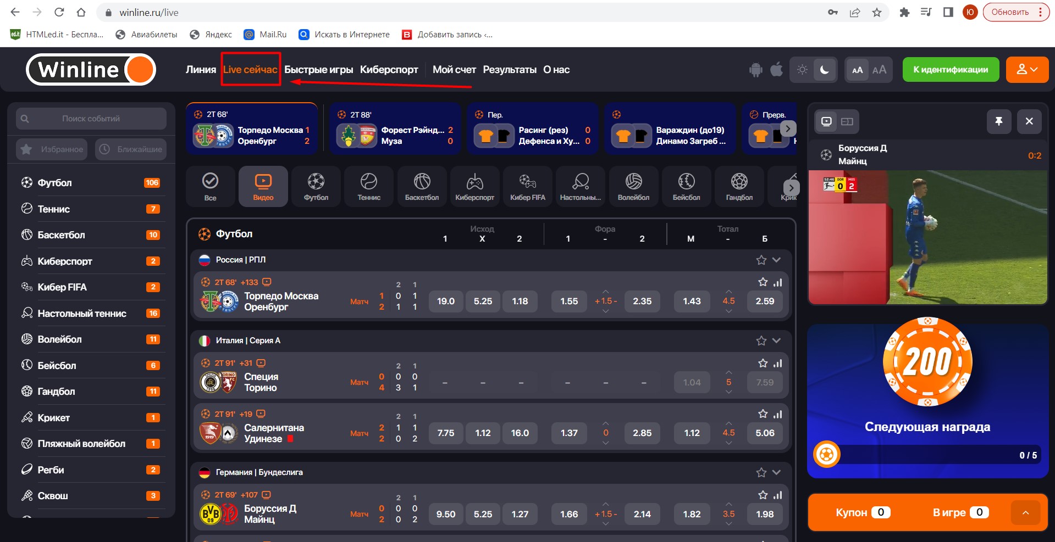
Task: Add Россия РПЛ league to favorites
Action: (x=761, y=260)
